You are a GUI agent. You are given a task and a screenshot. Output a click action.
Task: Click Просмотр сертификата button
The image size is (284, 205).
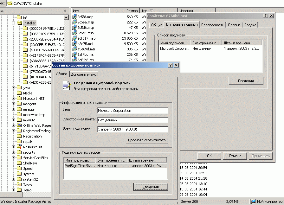[147, 140]
